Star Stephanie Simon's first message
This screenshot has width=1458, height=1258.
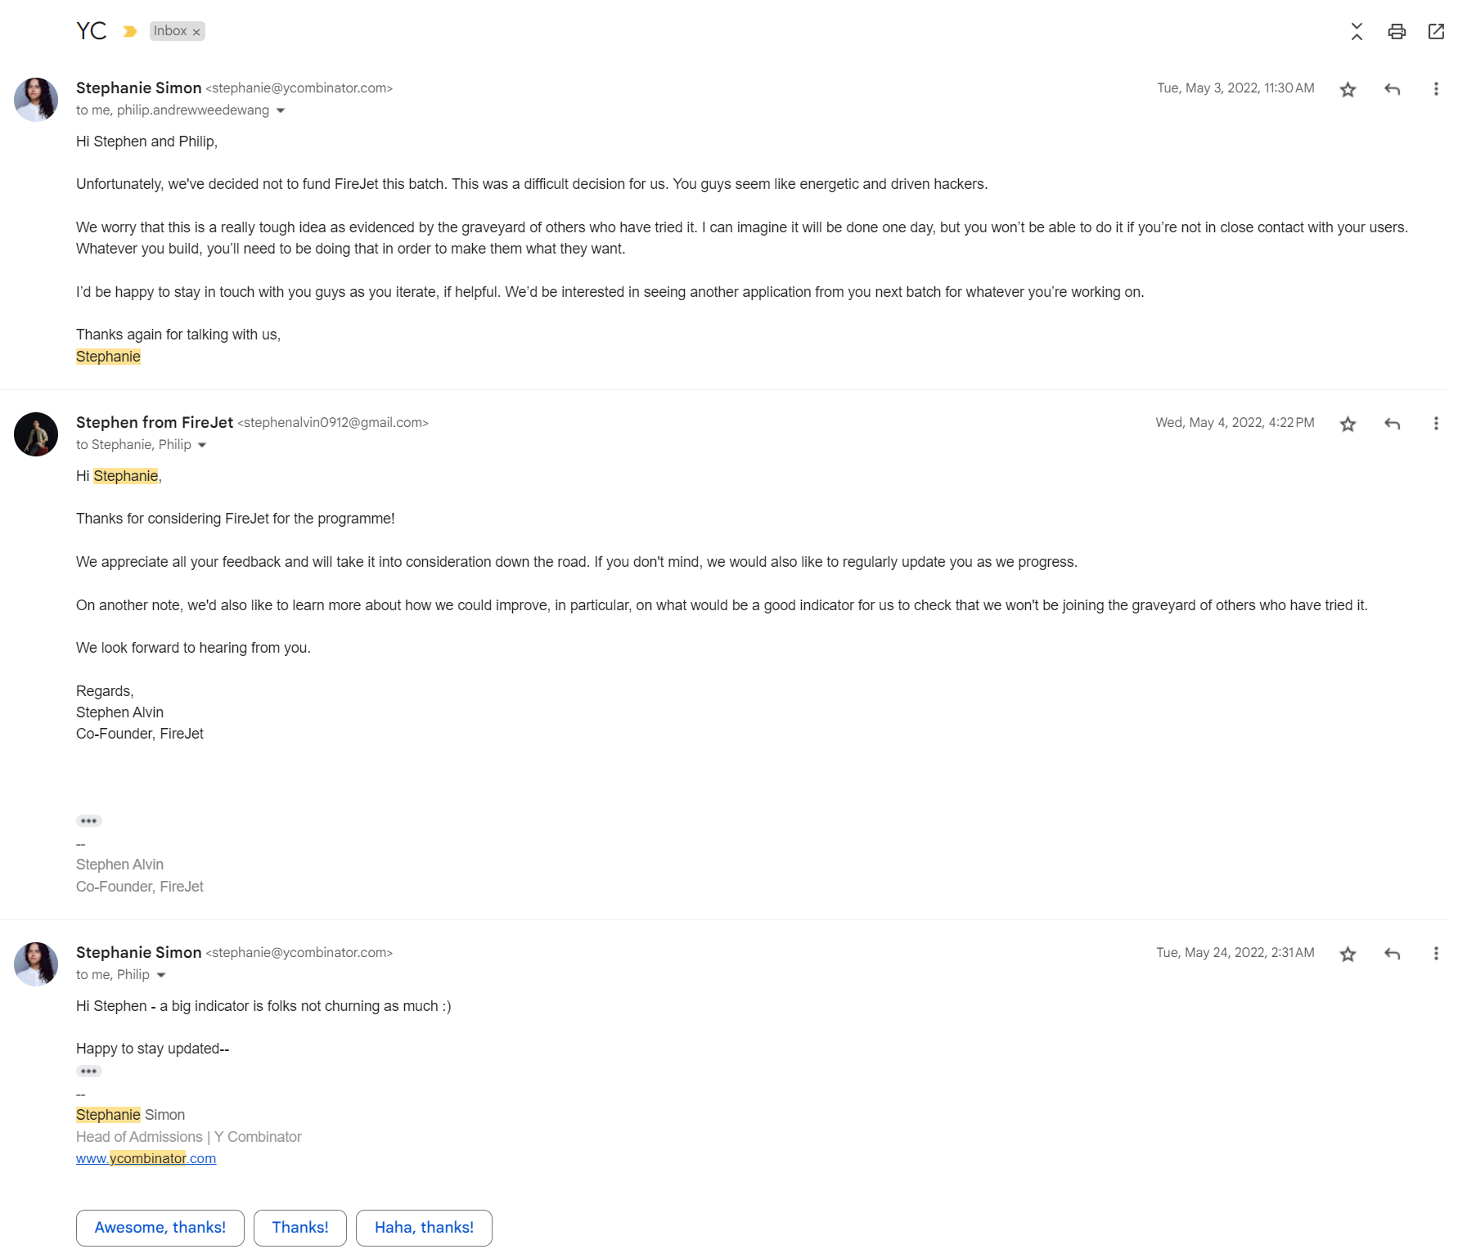tap(1348, 90)
